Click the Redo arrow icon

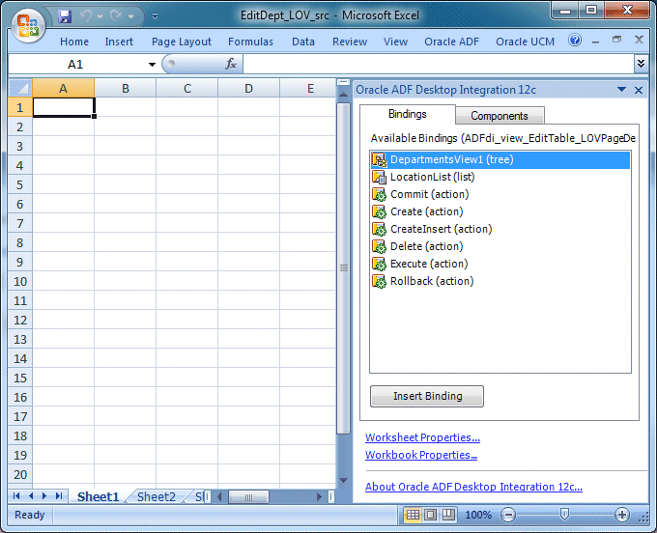116,16
